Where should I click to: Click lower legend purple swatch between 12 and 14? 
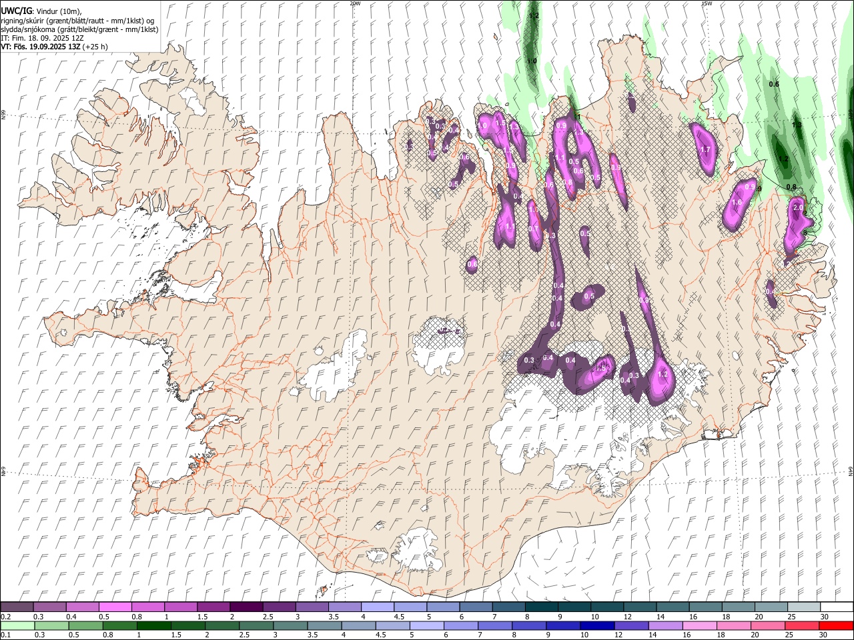(631, 625)
